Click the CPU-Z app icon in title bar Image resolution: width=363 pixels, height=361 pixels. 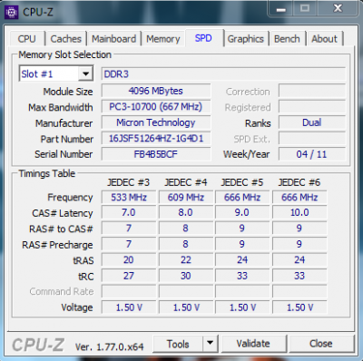click(12, 12)
